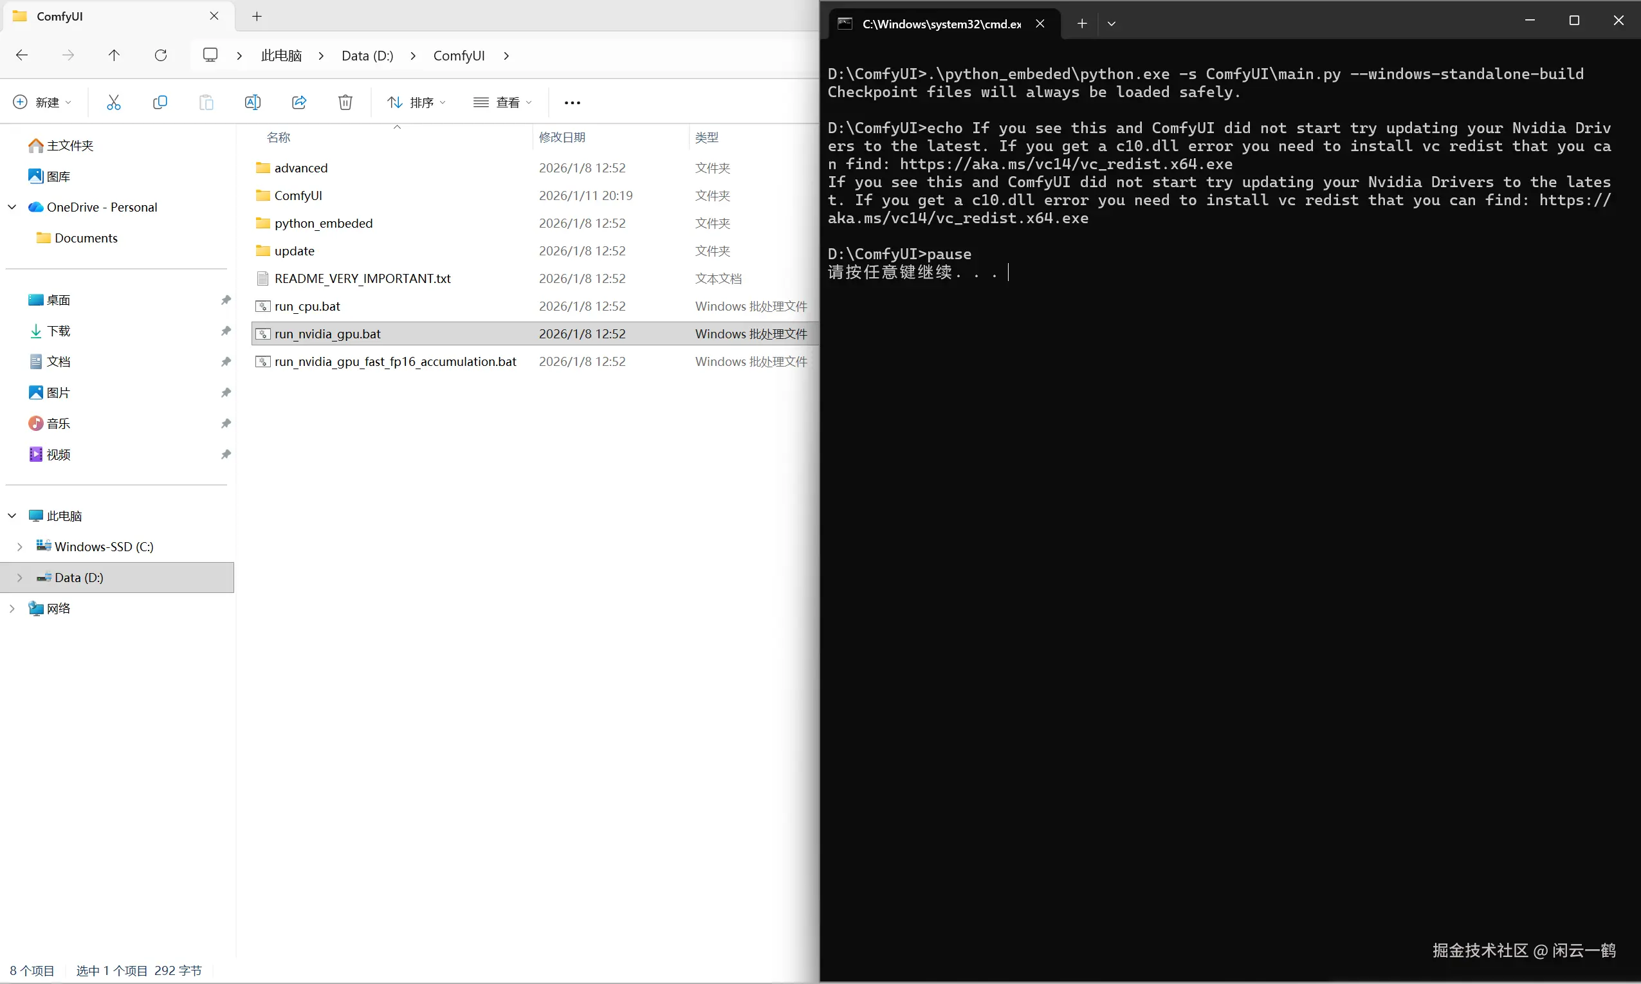Click the Rename icon in toolbar

(x=253, y=102)
